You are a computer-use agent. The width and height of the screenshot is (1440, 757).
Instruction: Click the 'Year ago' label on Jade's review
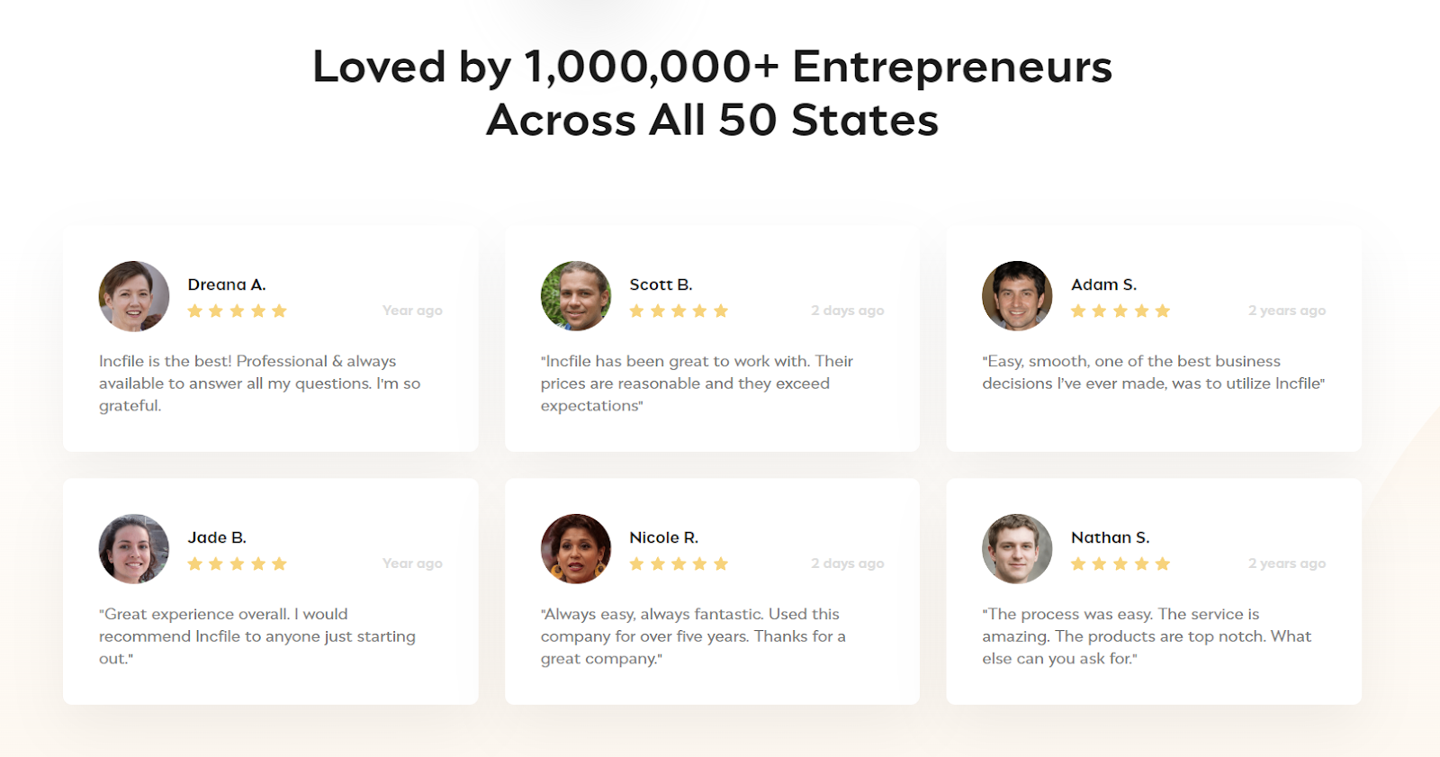[x=412, y=563]
